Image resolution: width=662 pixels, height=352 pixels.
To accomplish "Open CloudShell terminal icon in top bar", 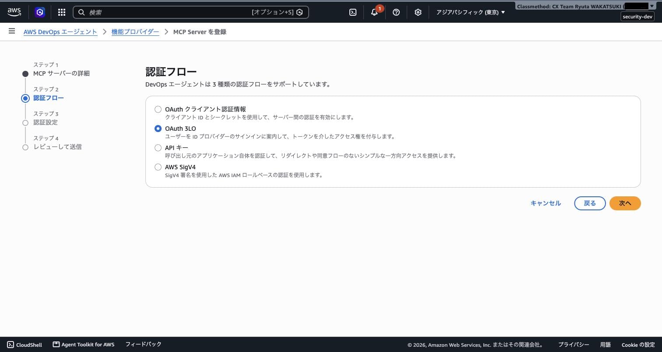I will (x=353, y=12).
